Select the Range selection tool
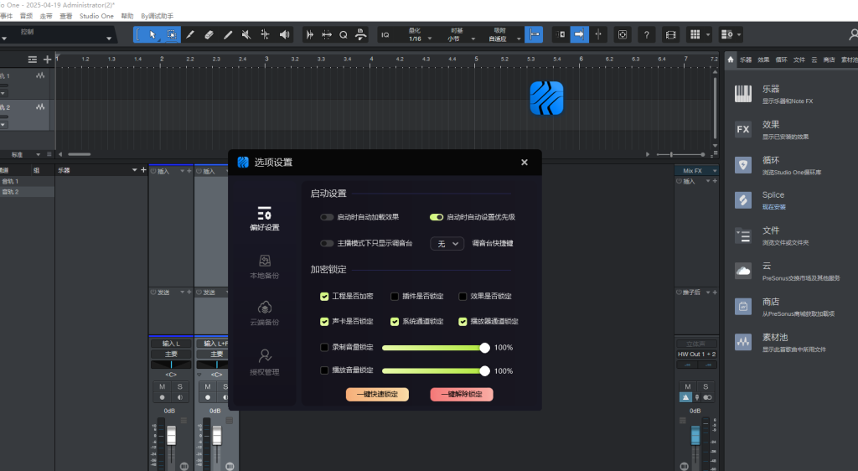 (171, 34)
